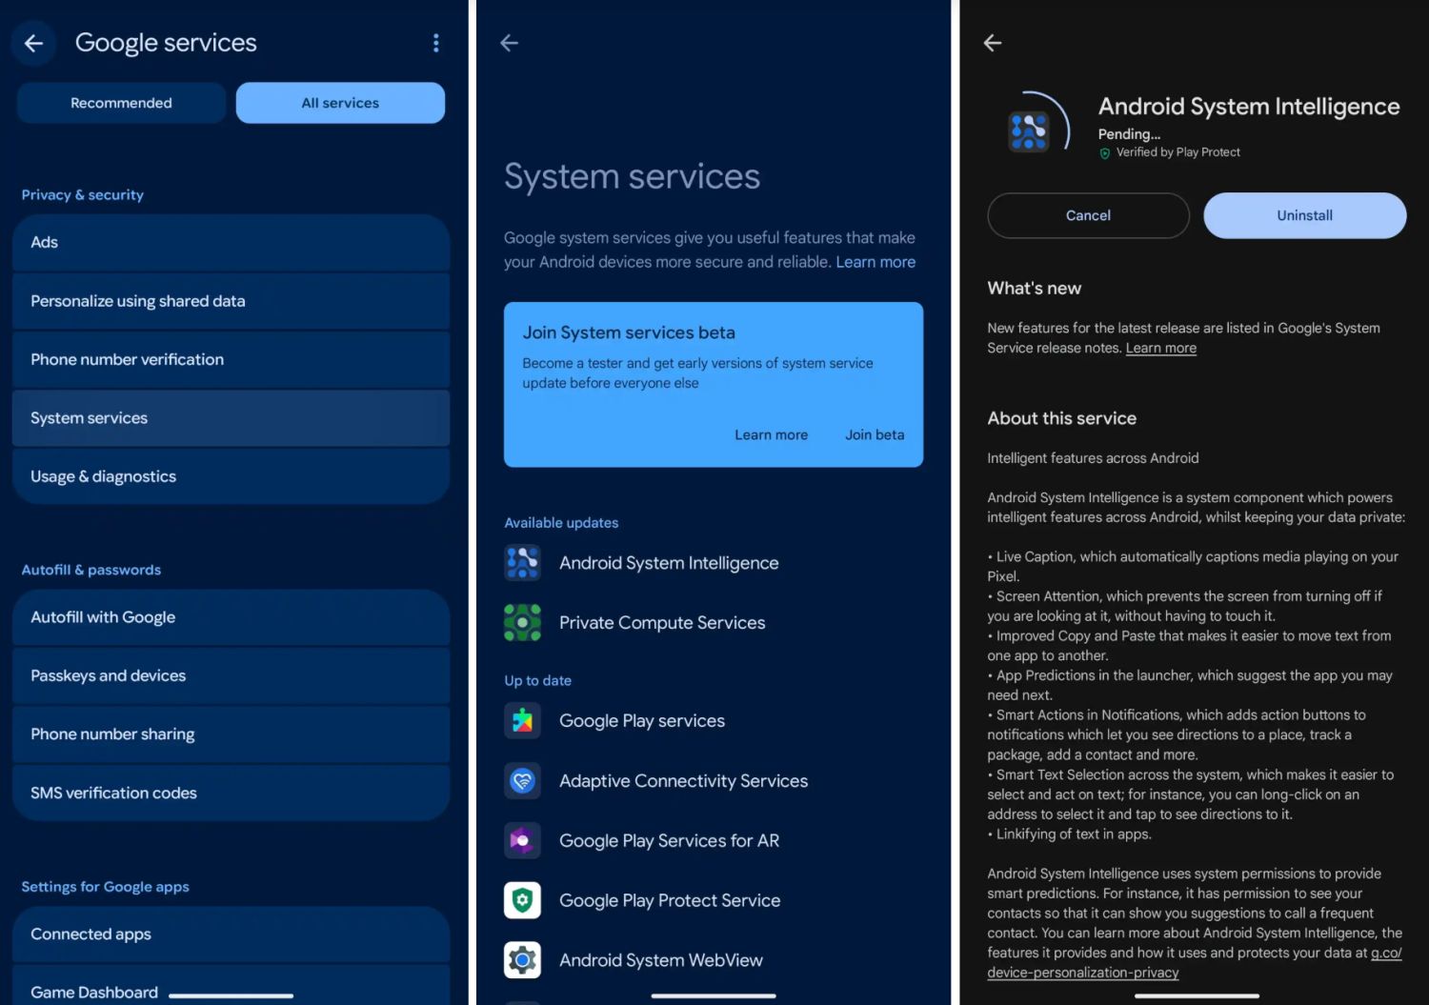Image resolution: width=1429 pixels, height=1005 pixels.
Task: Tap Adaptive Connectivity Services icon
Action: tap(522, 781)
